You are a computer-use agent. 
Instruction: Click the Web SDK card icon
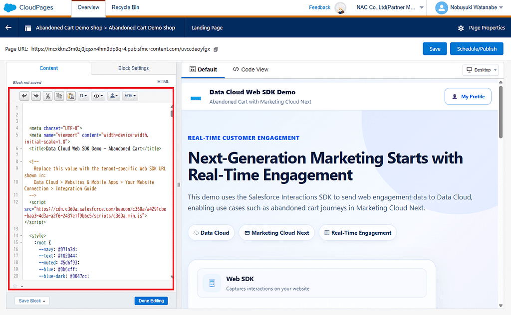[212, 283]
